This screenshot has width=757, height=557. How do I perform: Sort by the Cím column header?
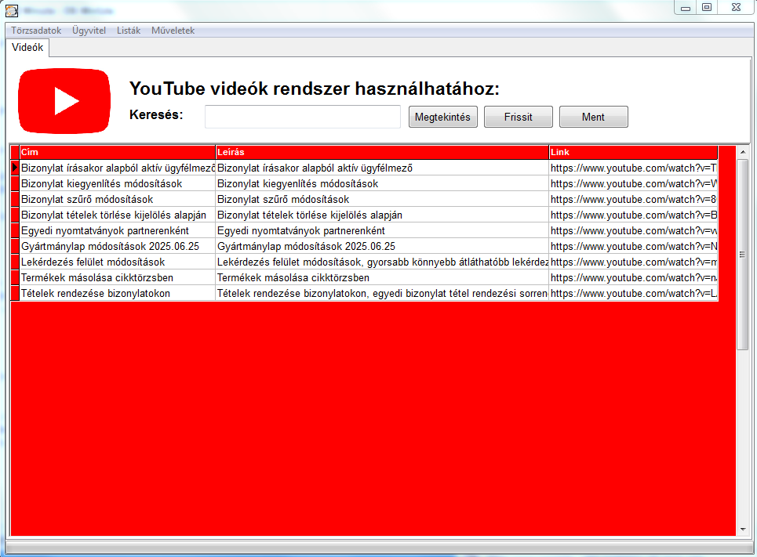click(x=118, y=152)
